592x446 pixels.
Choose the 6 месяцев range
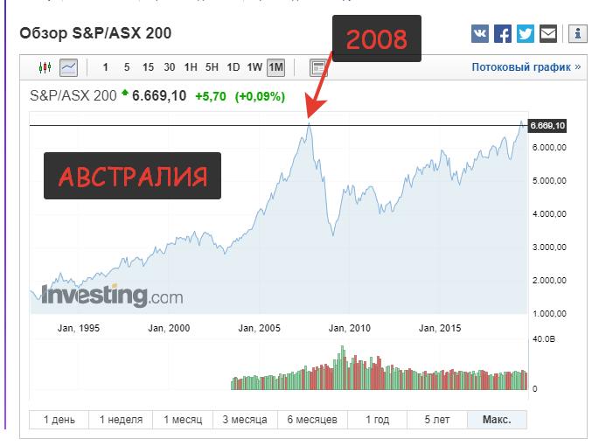click(x=312, y=420)
